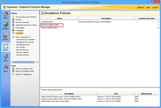Image resolution: width=161 pixels, height=108 pixels.
Task: Select Virus and Spyware Protection policy
Action: [x=26, y=17]
